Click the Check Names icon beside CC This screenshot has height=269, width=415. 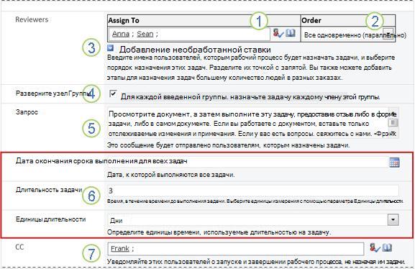[x=375, y=248]
